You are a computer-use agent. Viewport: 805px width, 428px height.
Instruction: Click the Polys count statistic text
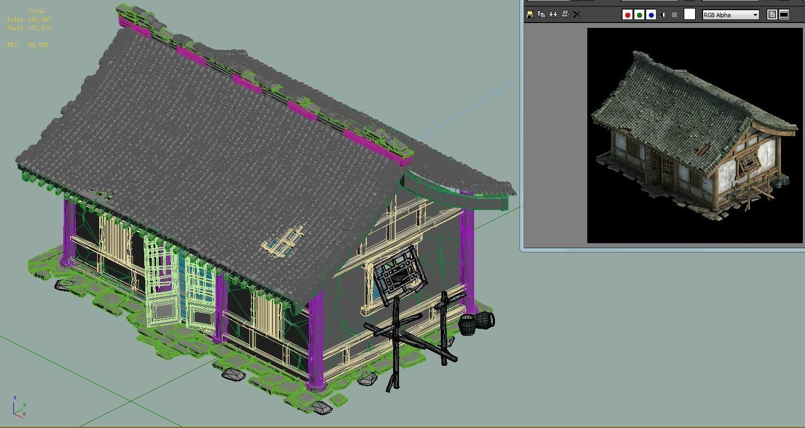[x=29, y=19]
